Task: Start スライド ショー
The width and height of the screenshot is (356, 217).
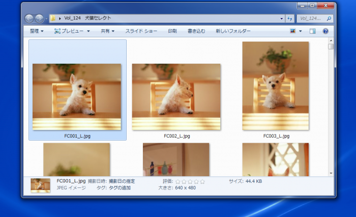Action: [x=141, y=31]
